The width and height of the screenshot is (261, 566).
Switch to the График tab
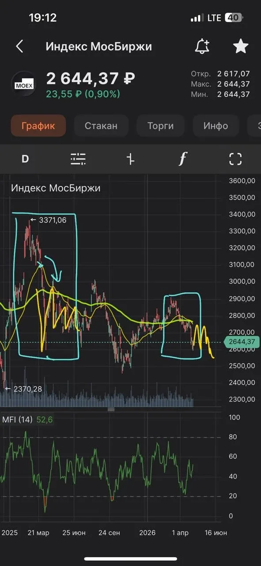pyautogui.click(x=38, y=126)
